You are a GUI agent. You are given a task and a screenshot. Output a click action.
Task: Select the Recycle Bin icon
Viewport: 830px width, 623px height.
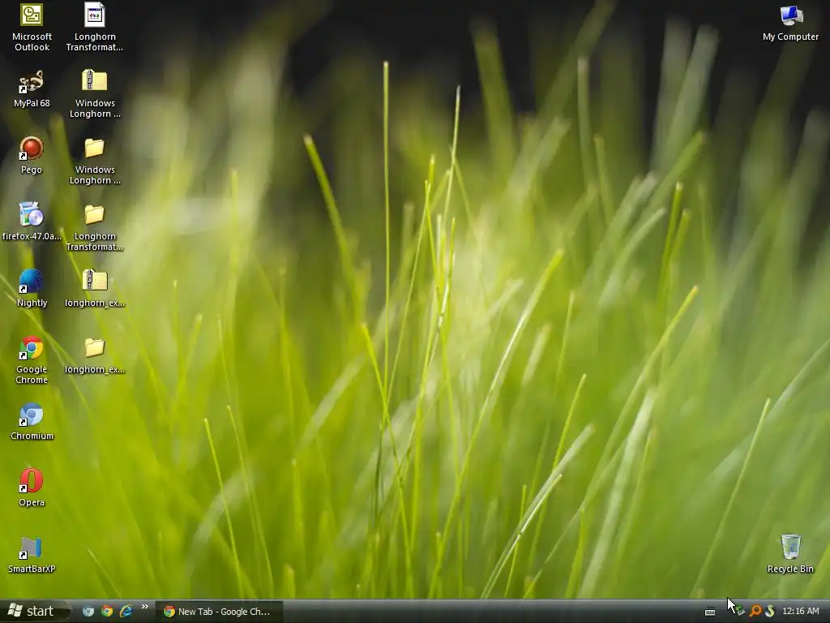tap(790, 554)
